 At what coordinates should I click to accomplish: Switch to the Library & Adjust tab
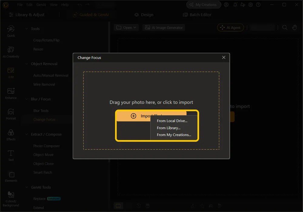(27, 15)
